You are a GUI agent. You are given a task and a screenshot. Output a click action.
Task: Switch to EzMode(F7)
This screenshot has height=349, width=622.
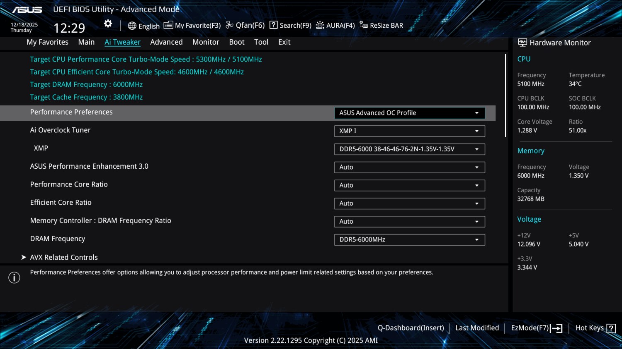(x=537, y=328)
